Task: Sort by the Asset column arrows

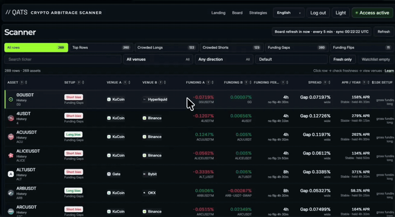Action: click(26, 83)
